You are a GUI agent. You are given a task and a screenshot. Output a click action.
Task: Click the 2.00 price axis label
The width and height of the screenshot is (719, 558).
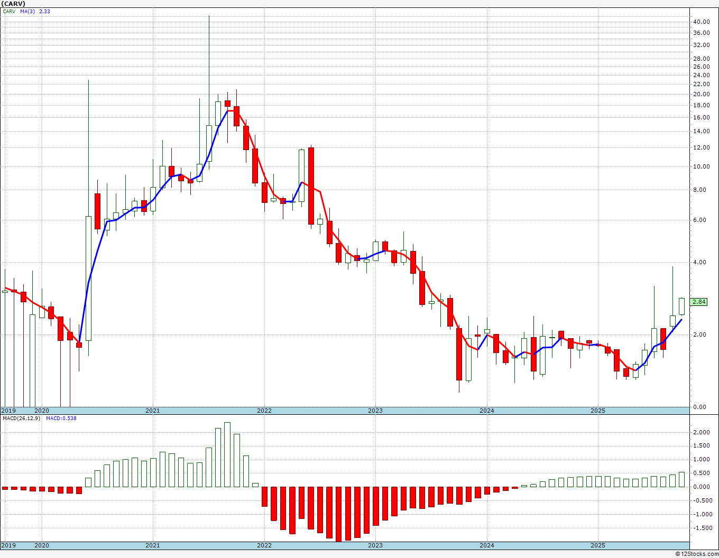pyautogui.click(x=699, y=334)
